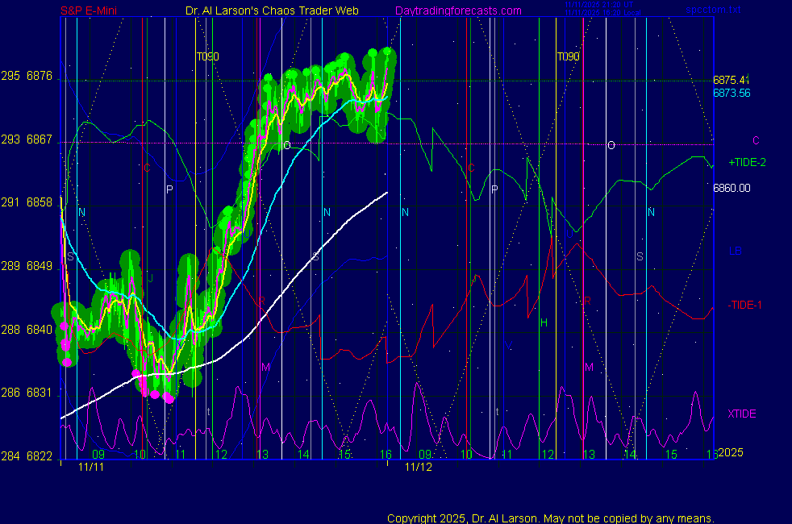Click the cyan 6873.56 price readout

click(731, 93)
